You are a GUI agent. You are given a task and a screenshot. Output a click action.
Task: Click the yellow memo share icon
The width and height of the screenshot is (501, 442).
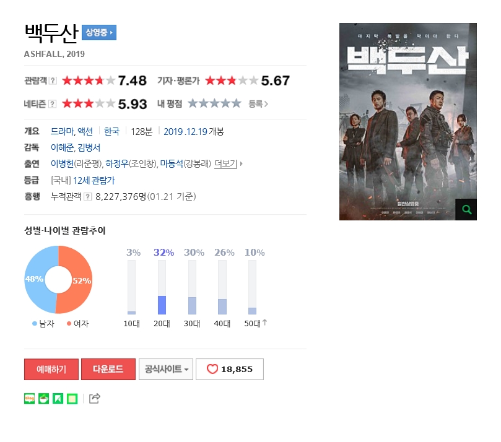(72, 399)
